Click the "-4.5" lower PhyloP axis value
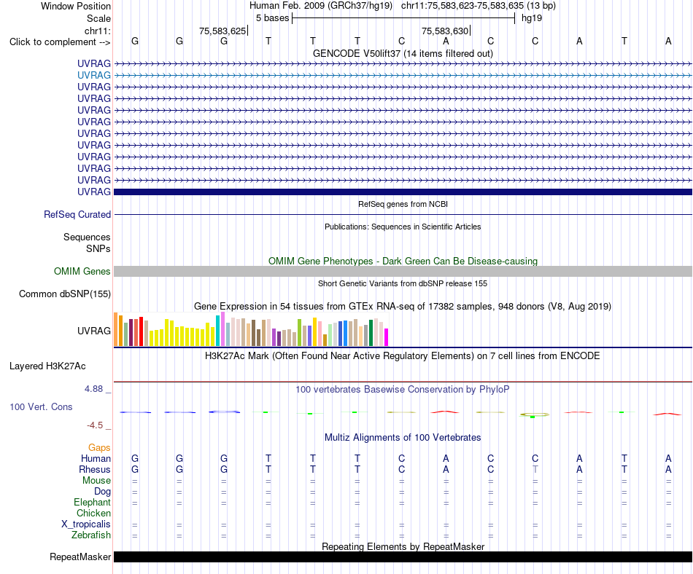693x574 pixels. click(x=95, y=425)
